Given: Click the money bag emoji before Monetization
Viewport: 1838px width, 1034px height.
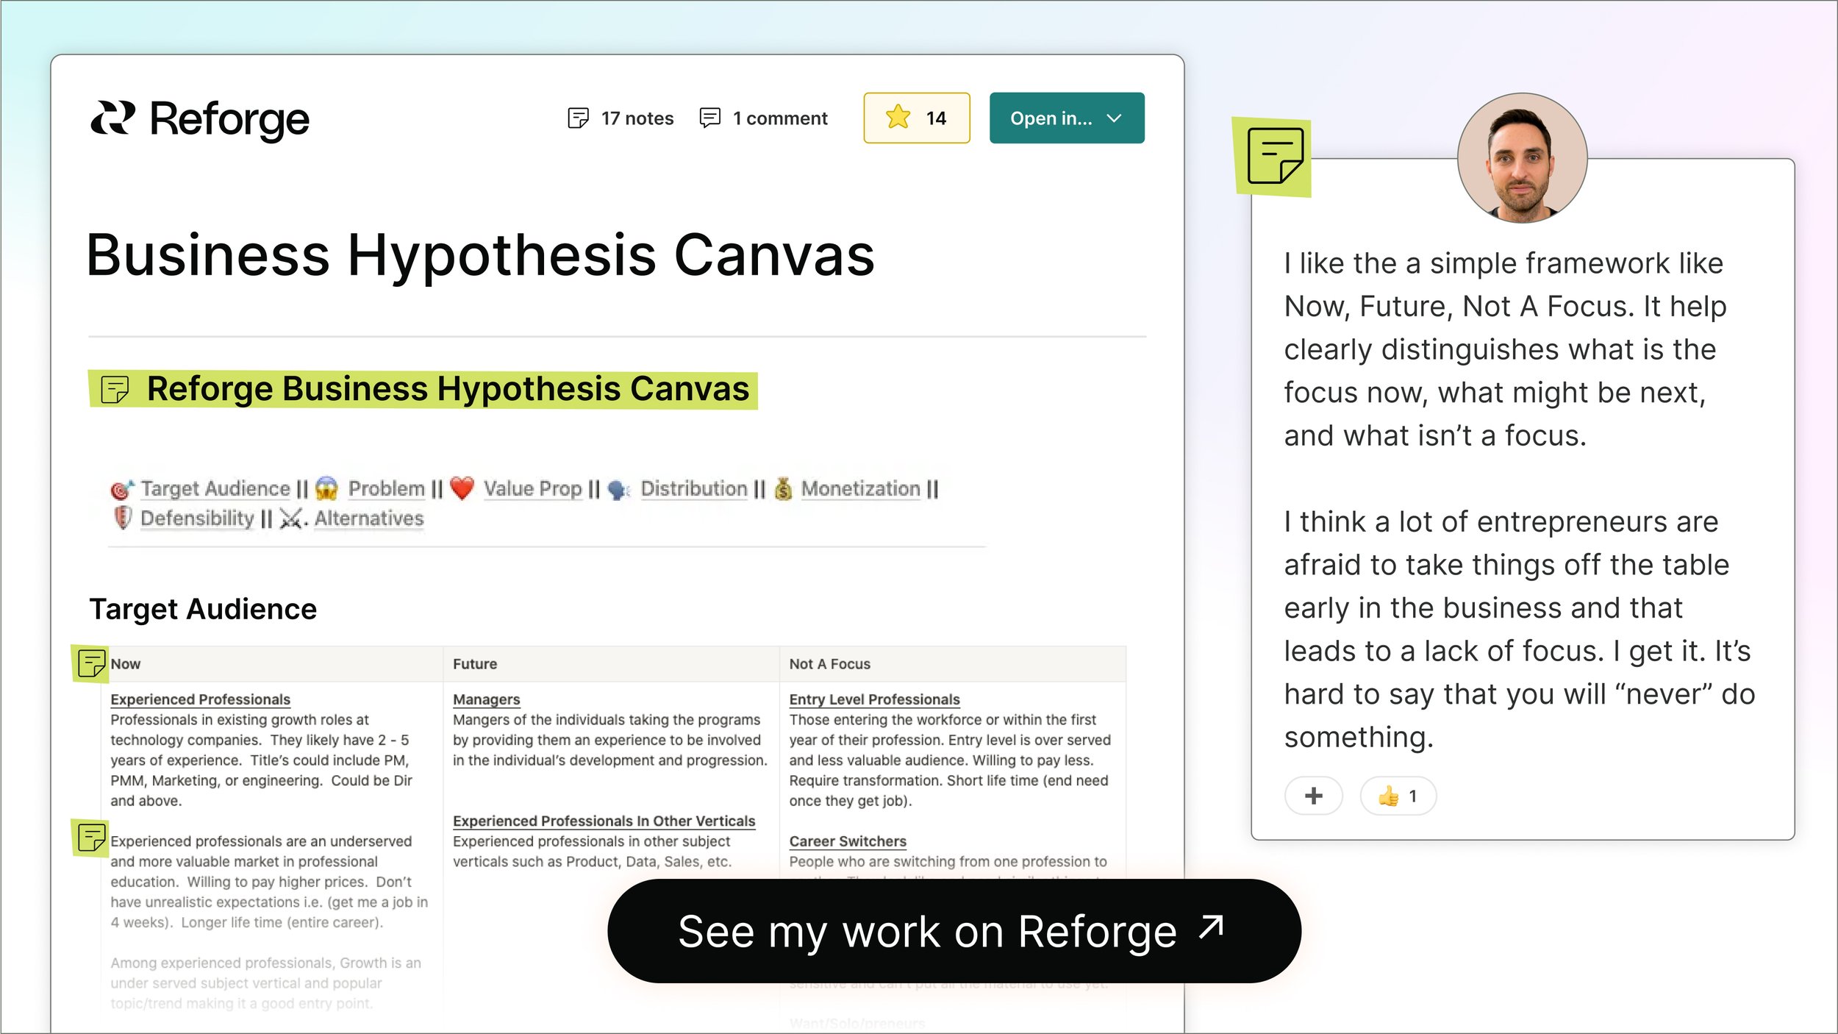Looking at the screenshot, I should pyautogui.click(x=784, y=488).
